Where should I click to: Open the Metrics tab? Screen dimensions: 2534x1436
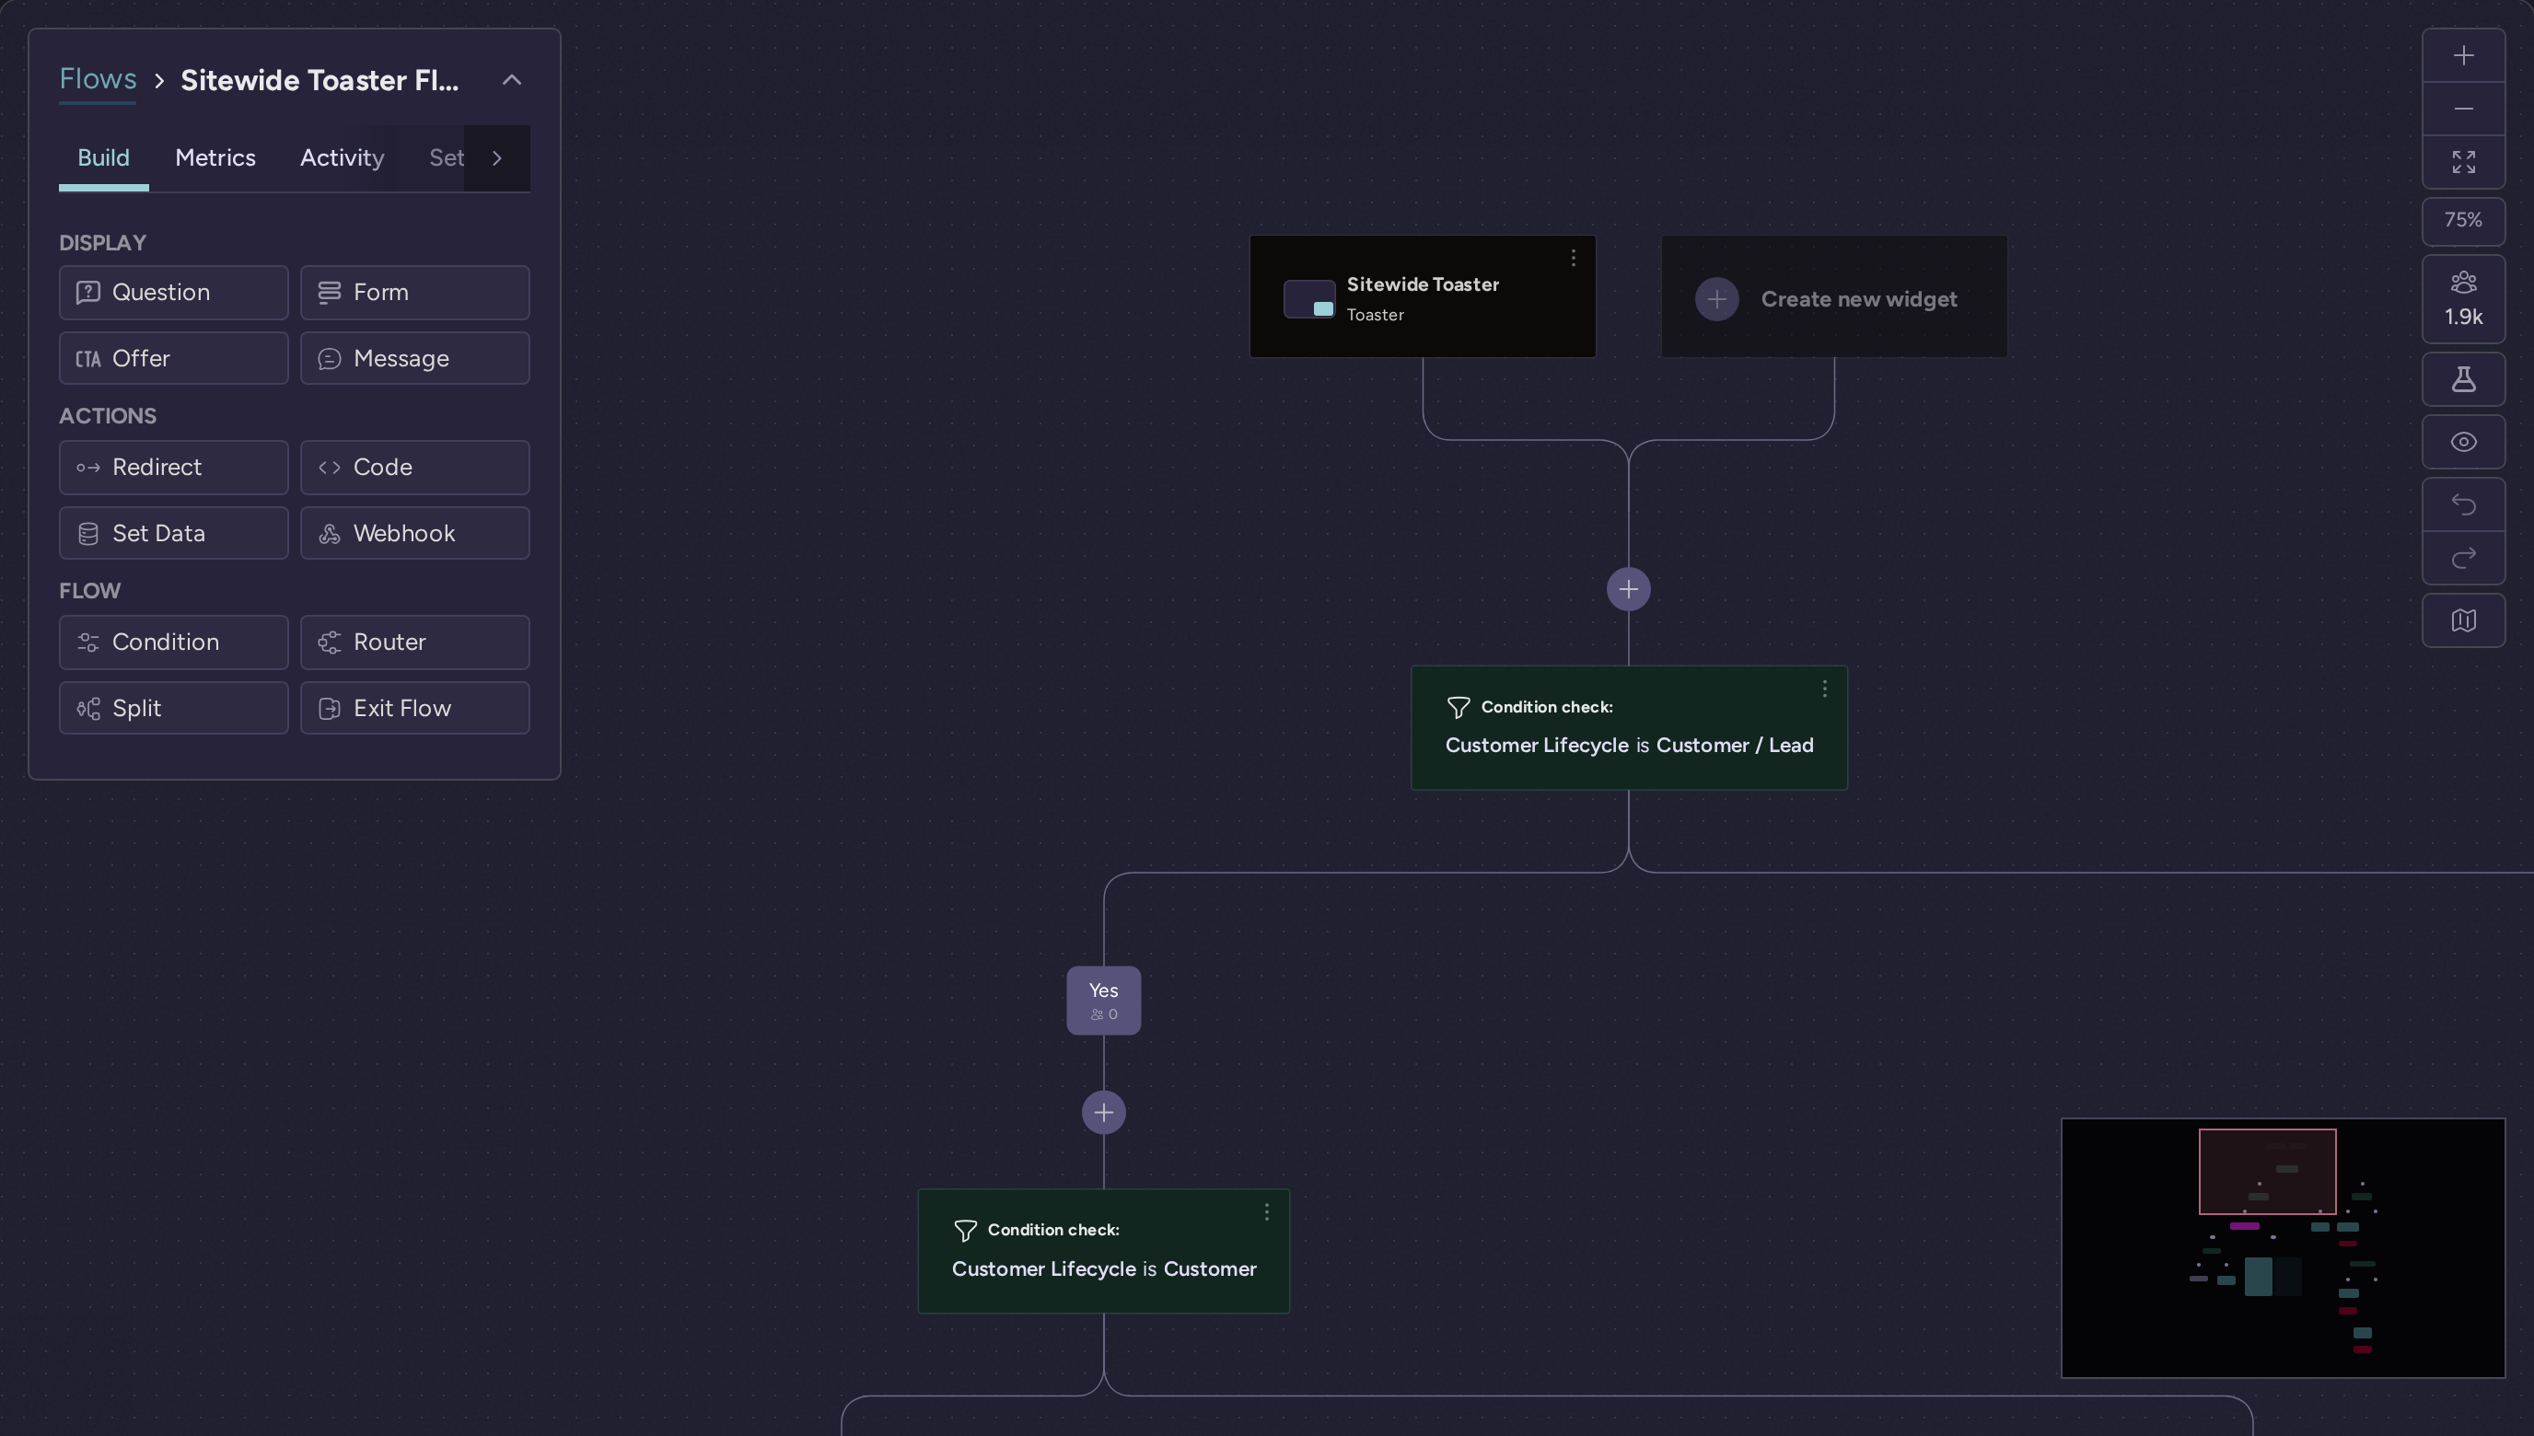[215, 157]
